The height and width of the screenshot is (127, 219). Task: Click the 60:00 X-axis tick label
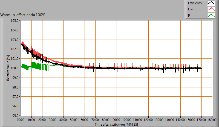(x=85, y=120)
